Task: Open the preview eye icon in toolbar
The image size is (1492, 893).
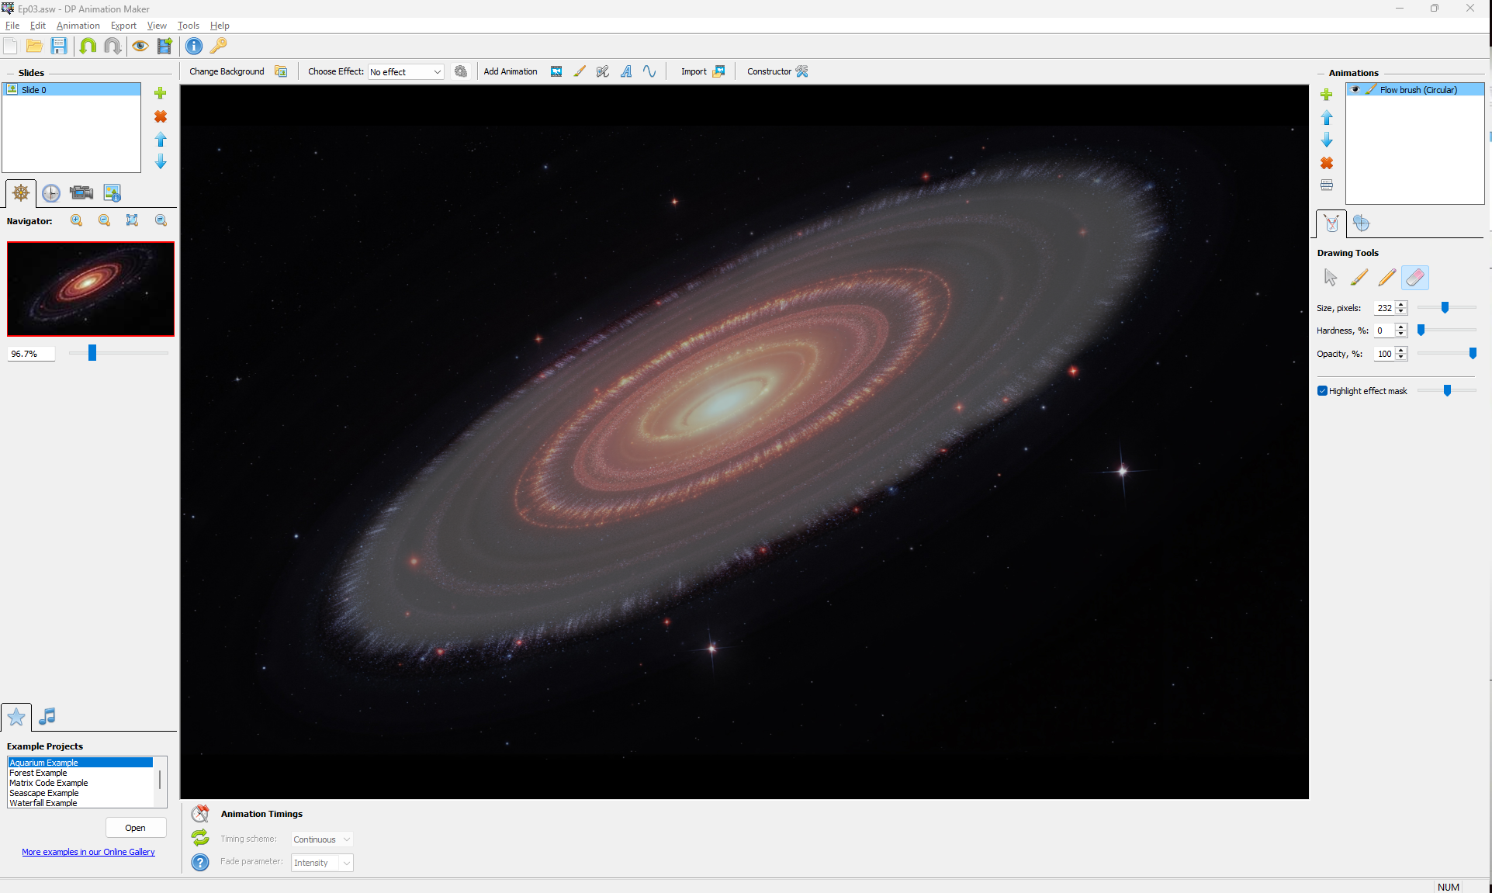Action: [x=140, y=46]
